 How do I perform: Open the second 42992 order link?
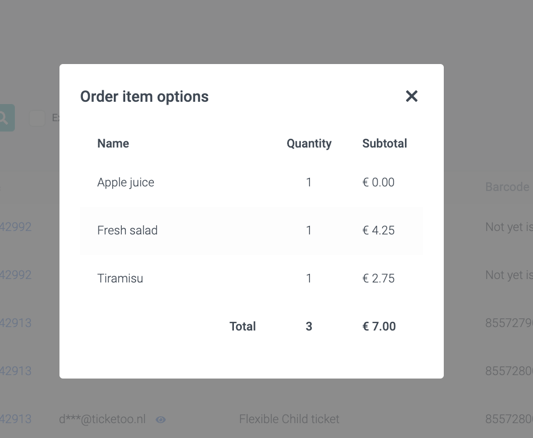[x=15, y=275]
